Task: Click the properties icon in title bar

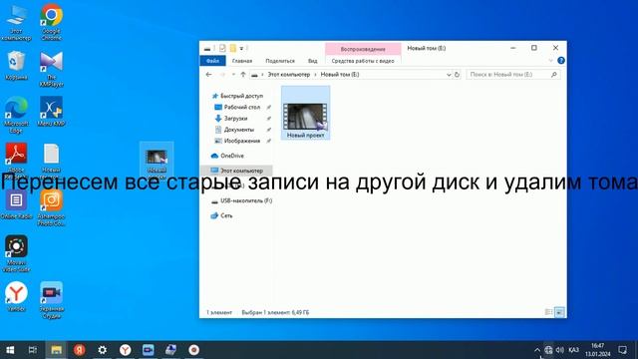Action: [x=222, y=49]
